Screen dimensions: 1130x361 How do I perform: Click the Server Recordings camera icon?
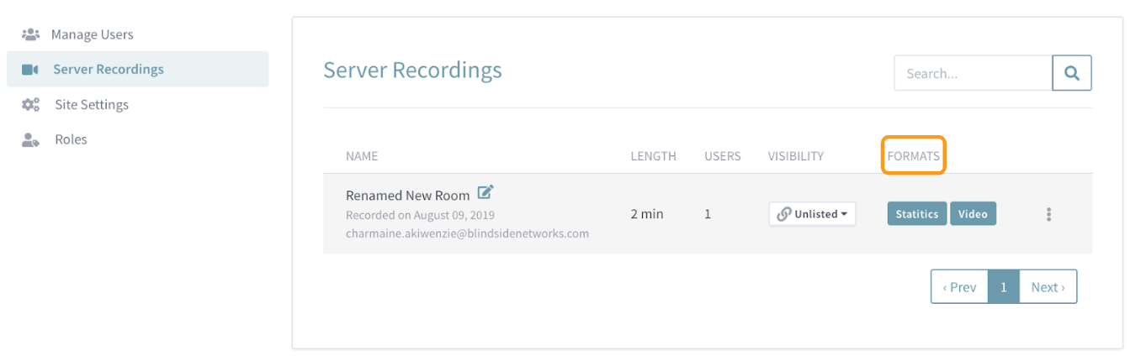coord(30,70)
